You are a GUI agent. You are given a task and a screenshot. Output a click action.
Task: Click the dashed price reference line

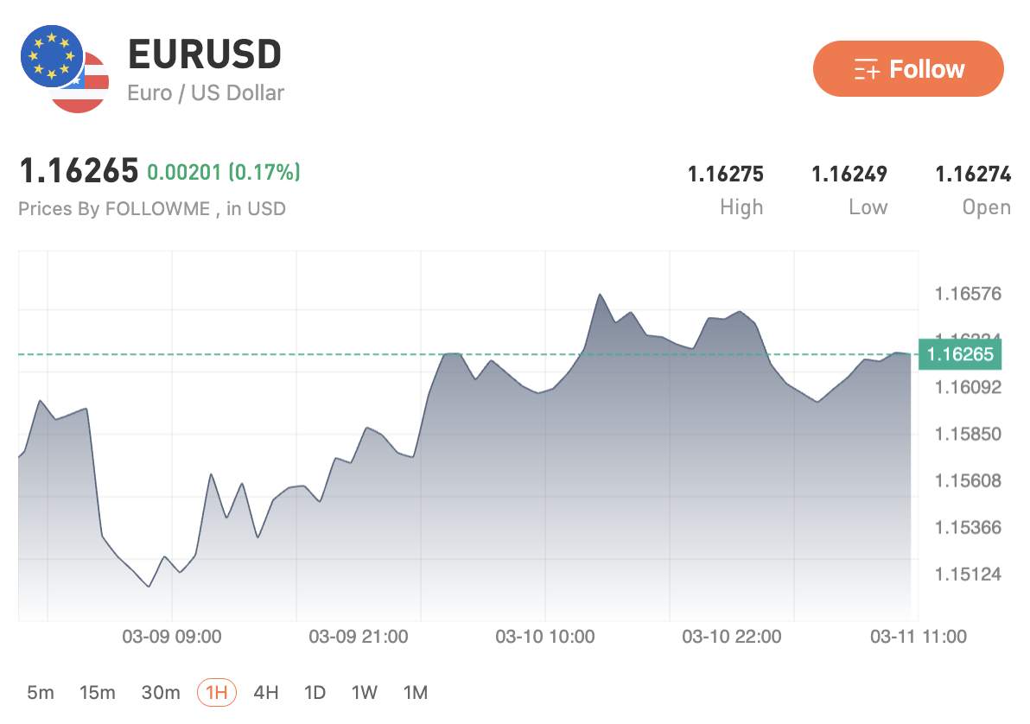click(259, 354)
